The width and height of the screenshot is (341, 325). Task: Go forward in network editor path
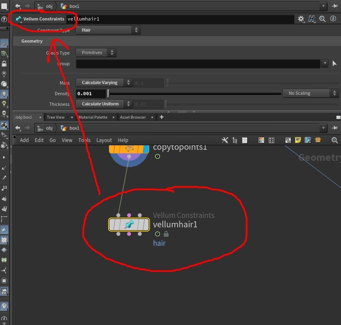tap(28, 128)
